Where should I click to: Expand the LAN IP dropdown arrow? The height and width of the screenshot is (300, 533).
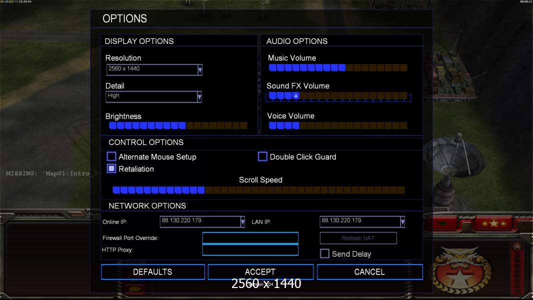click(x=402, y=222)
